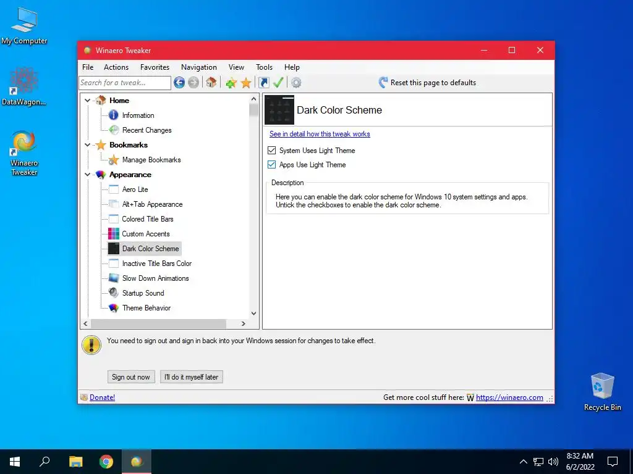
Task: Open the Navigation menu
Action: (x=199, y=67)
